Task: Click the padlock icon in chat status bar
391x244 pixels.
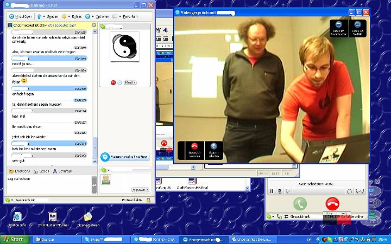Action: coord(148,200)
